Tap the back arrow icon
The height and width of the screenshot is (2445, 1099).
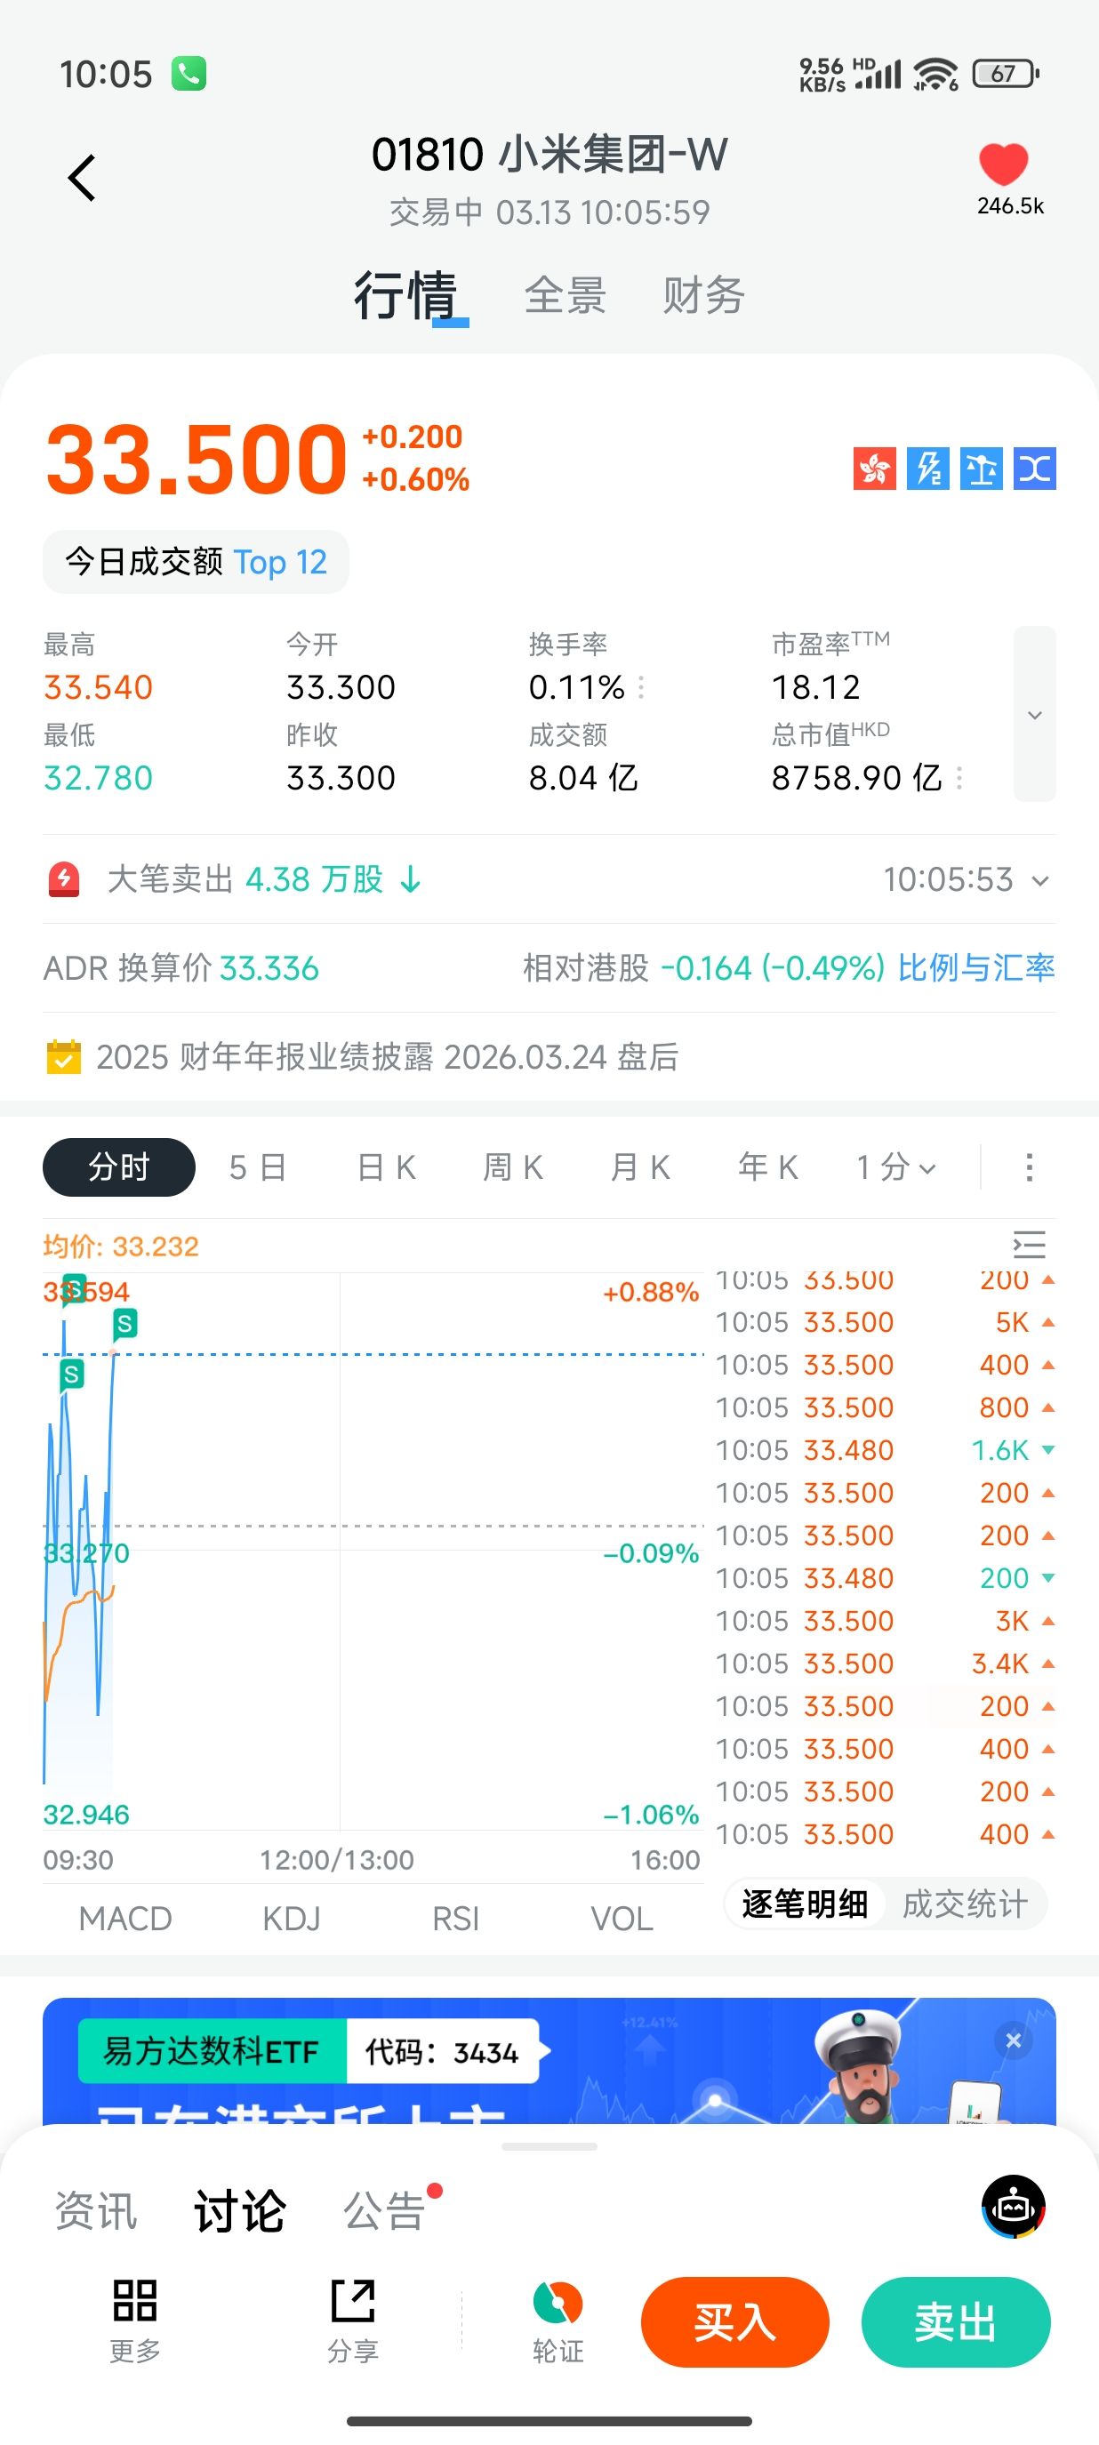click(83, 178)
